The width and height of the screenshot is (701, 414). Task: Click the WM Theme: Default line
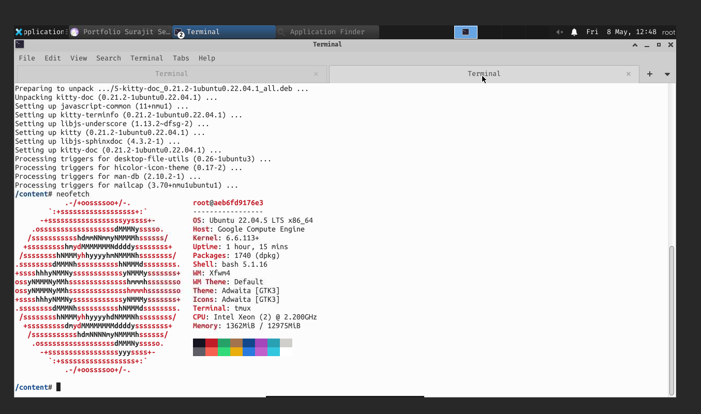coord(228,282)
